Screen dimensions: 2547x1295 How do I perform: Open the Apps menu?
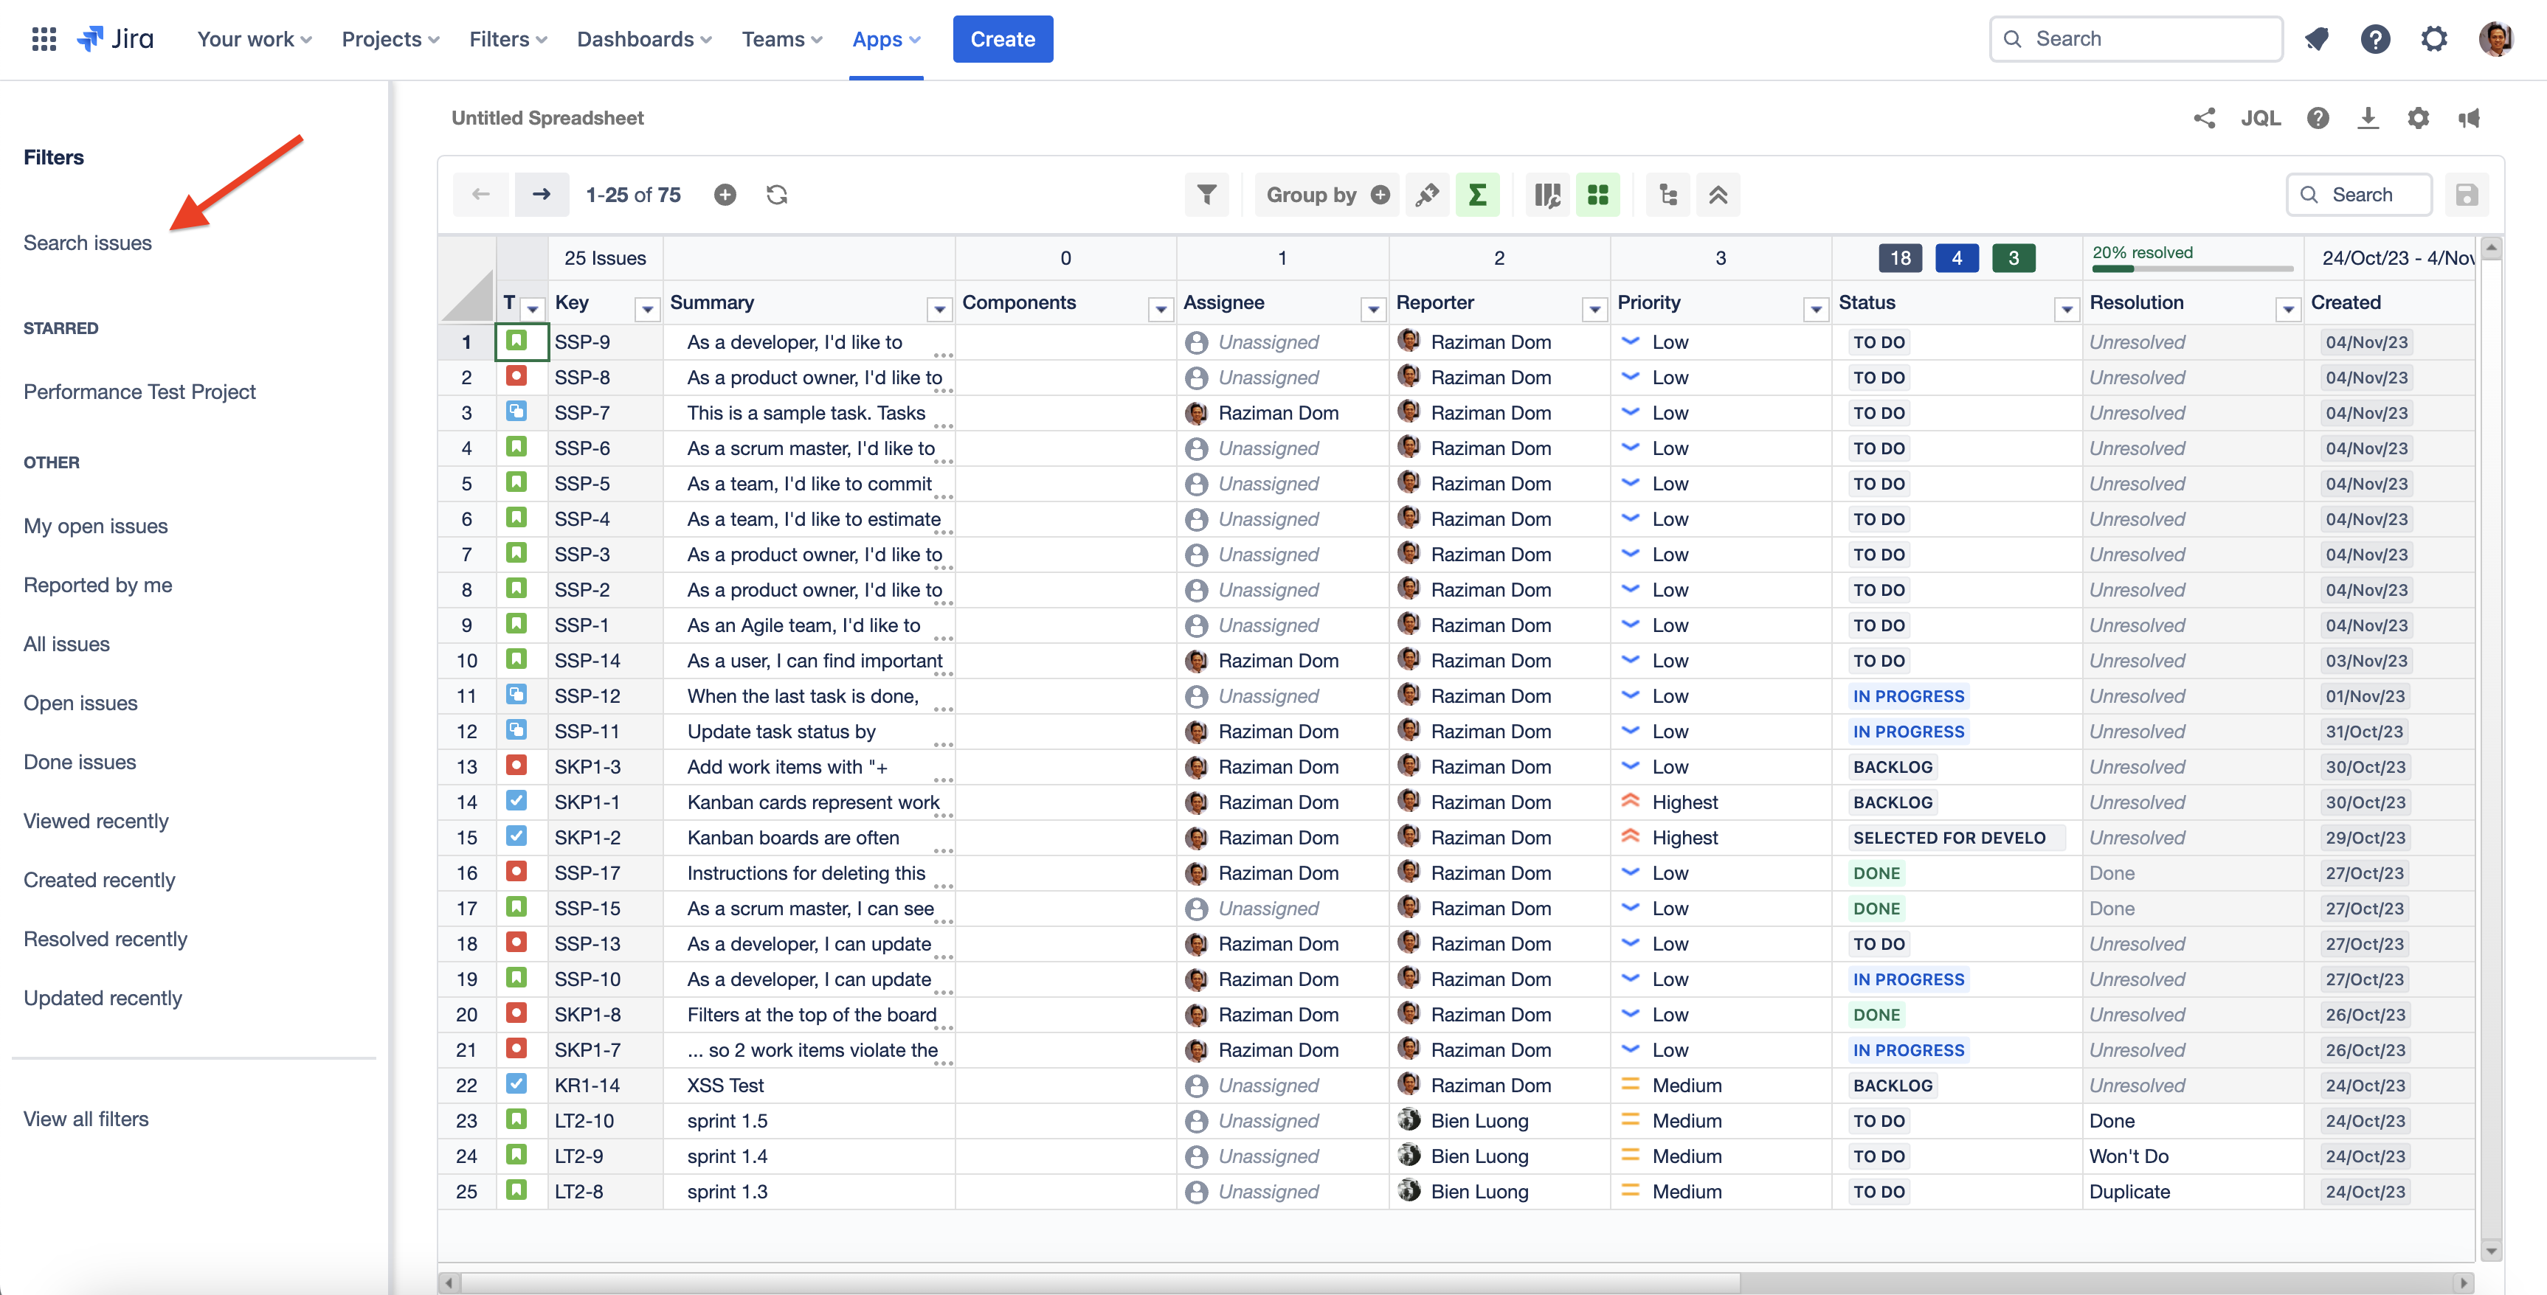pos(886,40)
